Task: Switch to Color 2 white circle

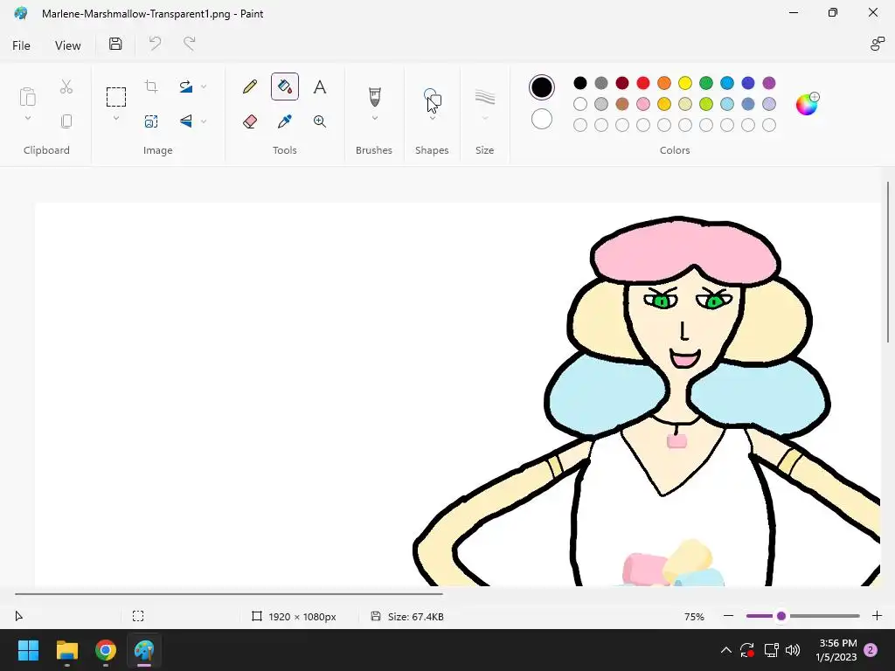Action: click(542, 119)
